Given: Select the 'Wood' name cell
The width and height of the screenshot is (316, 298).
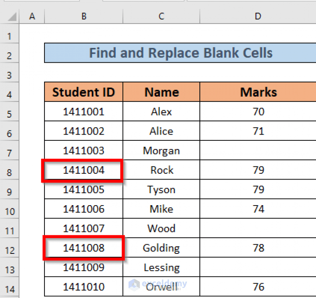Looking at the screenshot, I should [161, 228].
